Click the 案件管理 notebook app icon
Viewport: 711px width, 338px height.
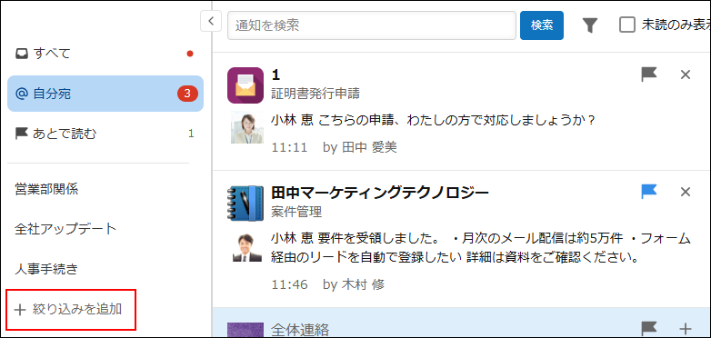point(245,203)
